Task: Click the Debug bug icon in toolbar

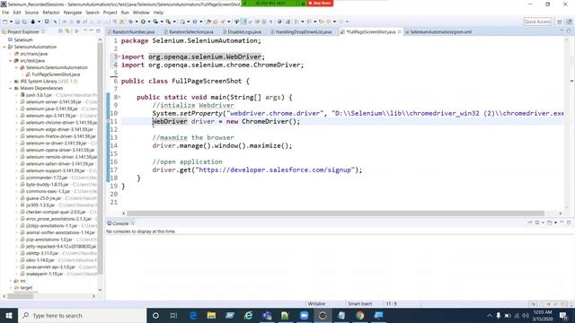Action: click(x=130, y=22)
